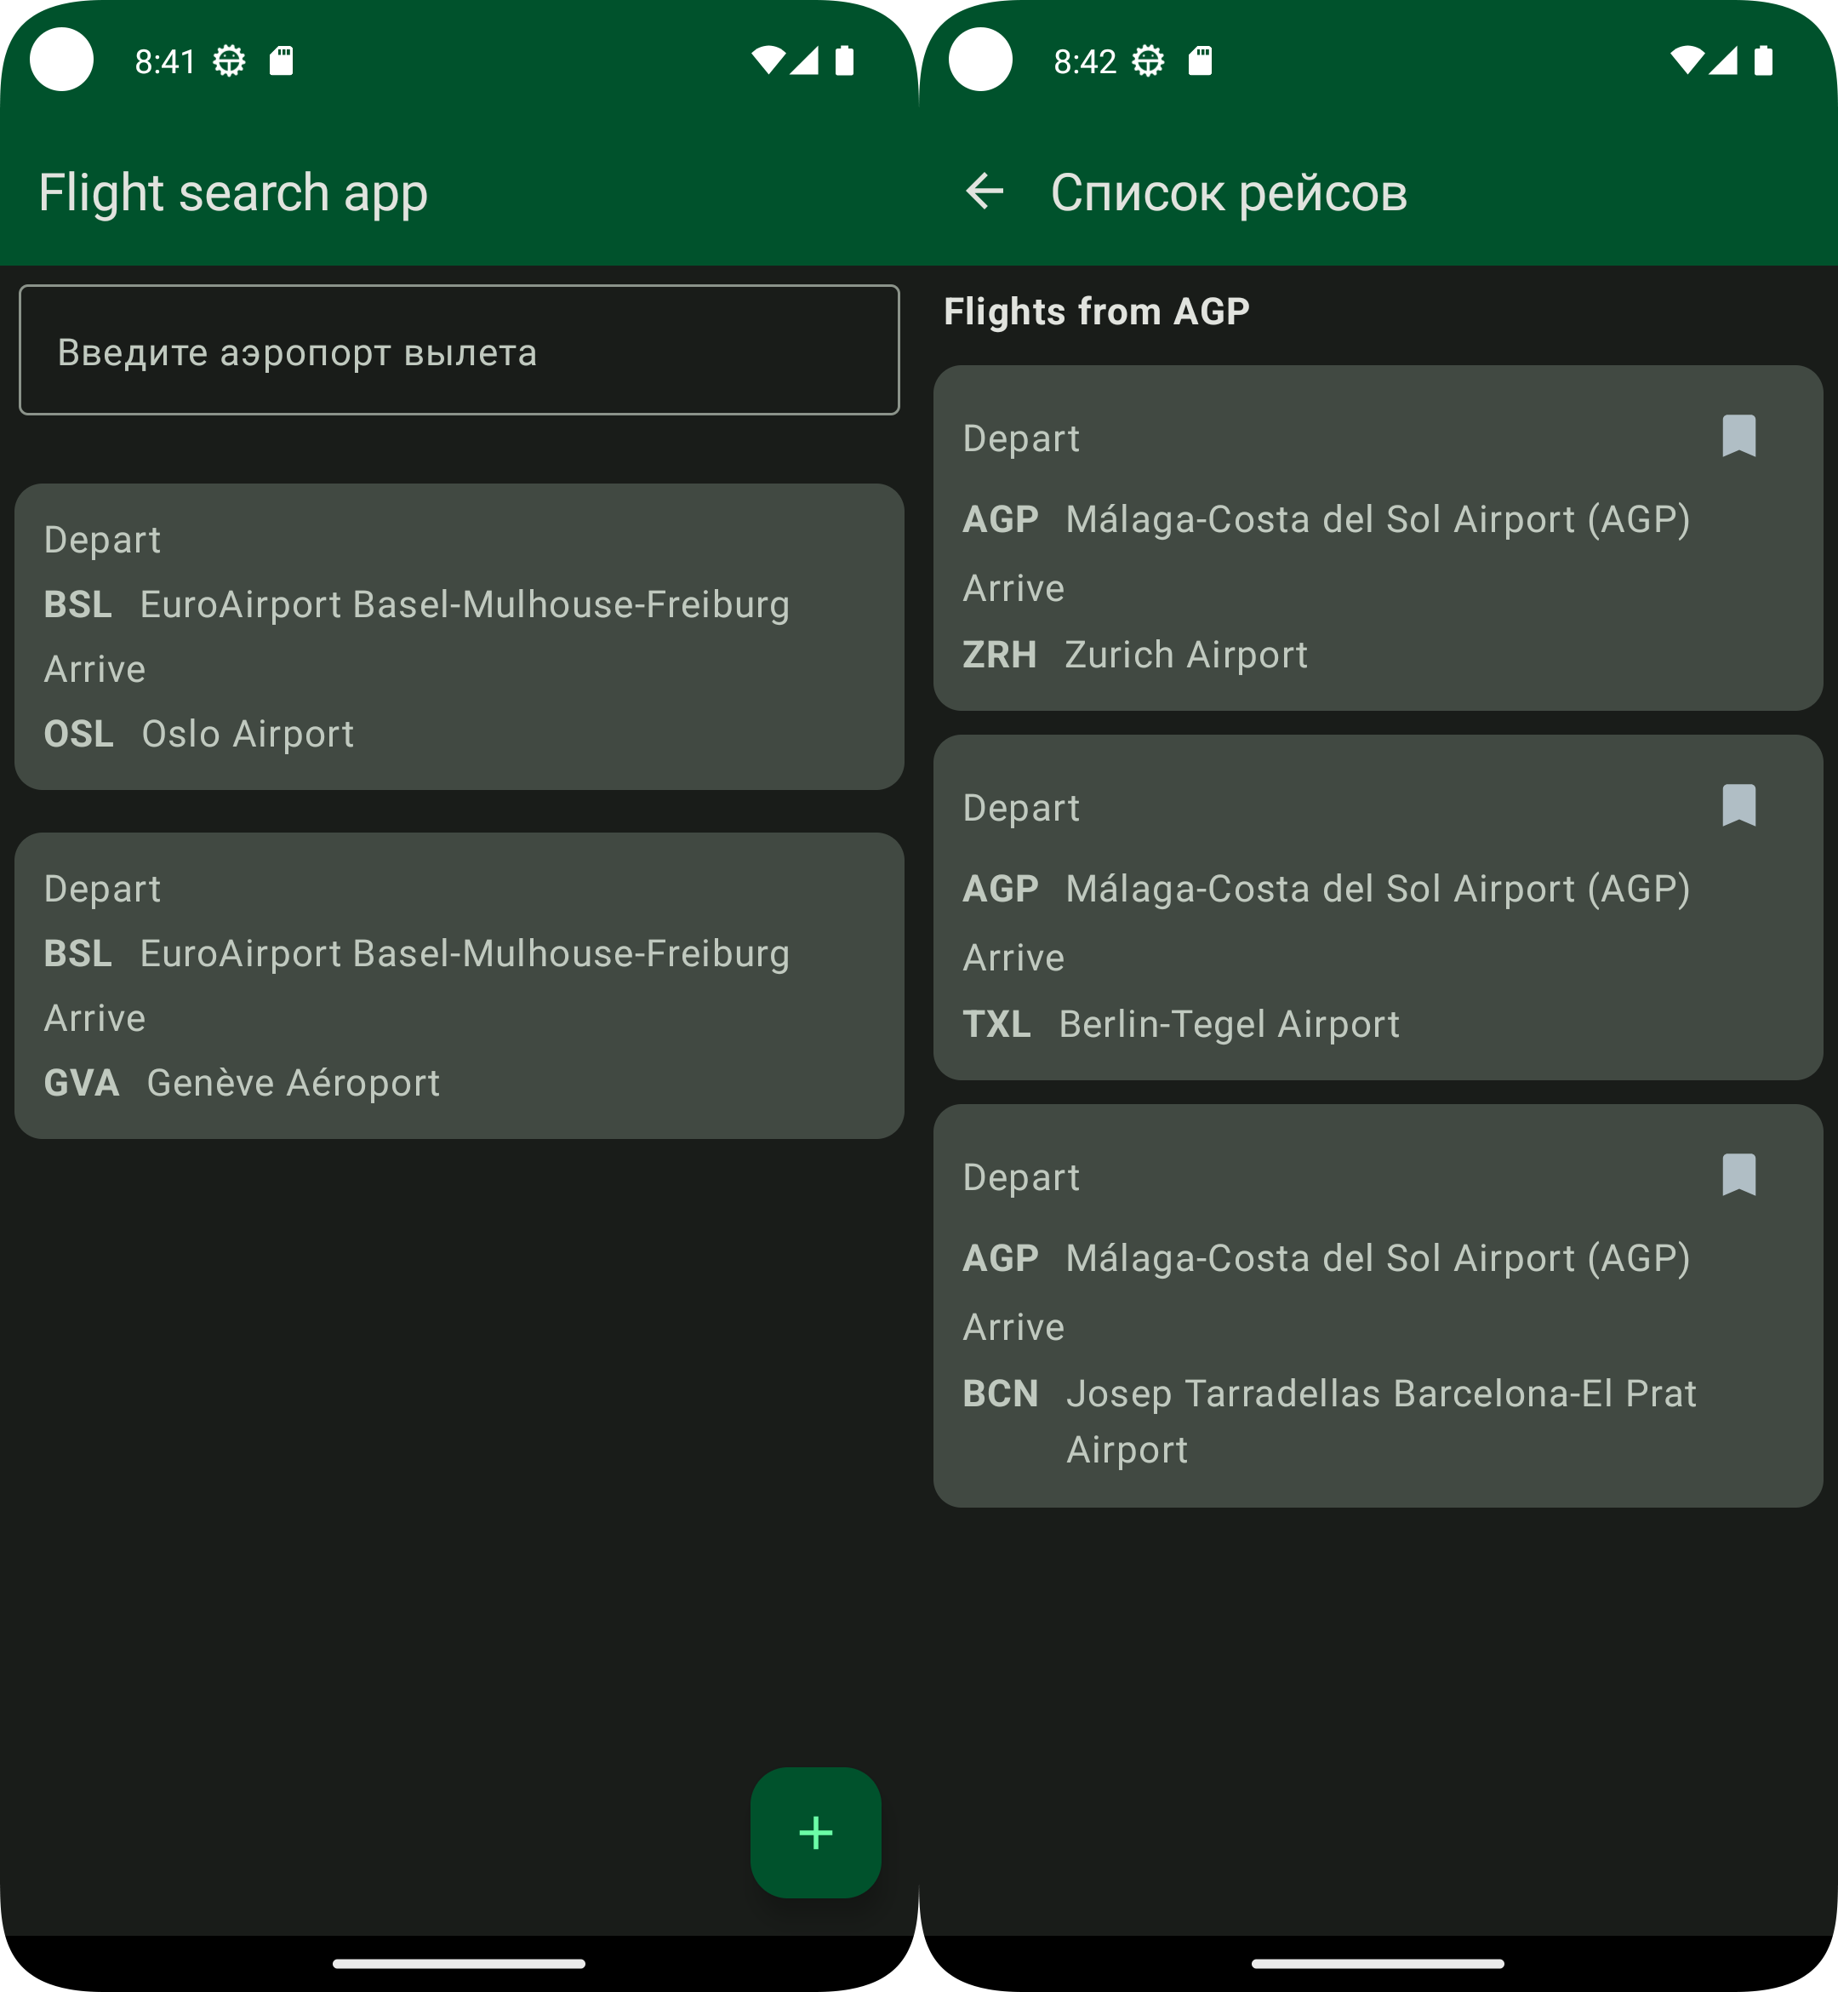Tap settings gear in left status bar
The height and width of the screenshot is (1992, 1838).
230,60
